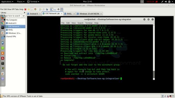Open the terminal window Search menu

80,23
